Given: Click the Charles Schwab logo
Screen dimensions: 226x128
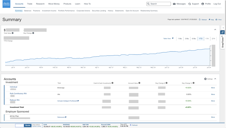Looking at the screenshot, I should (6, 4).
